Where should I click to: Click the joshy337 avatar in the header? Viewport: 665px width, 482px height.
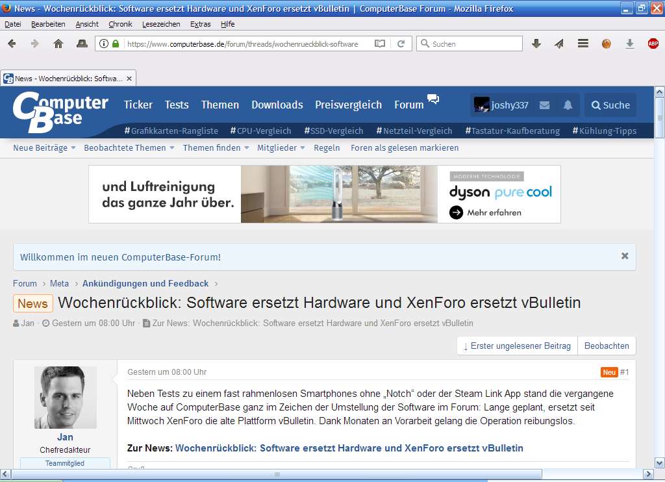coord(481,105)
